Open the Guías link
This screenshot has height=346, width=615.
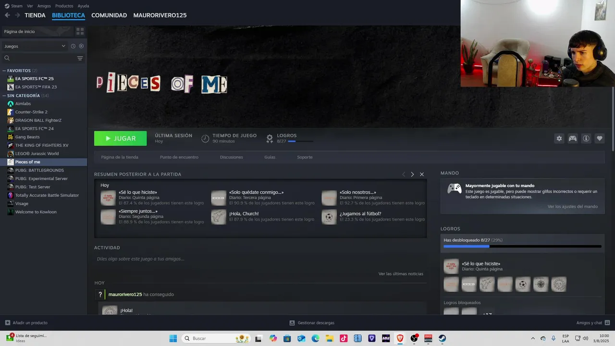[x=270, y=157]
